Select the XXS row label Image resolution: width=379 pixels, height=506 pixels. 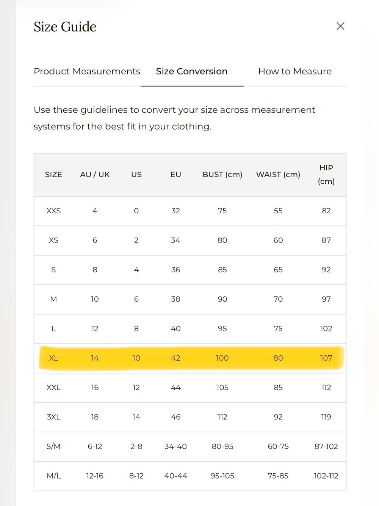tap(53, 211)
